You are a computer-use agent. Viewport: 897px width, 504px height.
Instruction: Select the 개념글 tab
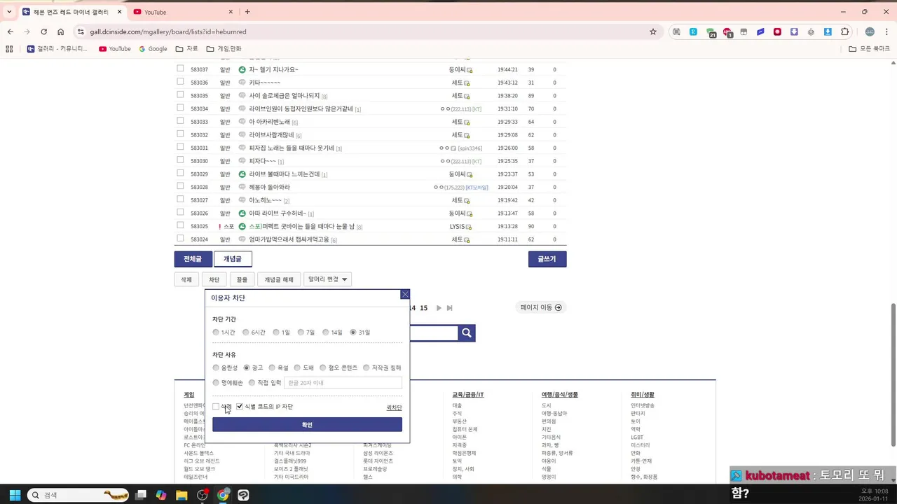[x=233, y=259]
